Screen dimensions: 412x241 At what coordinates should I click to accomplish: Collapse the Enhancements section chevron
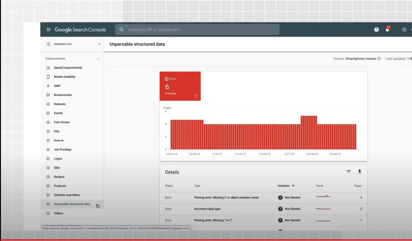click(x=98, y=59)
